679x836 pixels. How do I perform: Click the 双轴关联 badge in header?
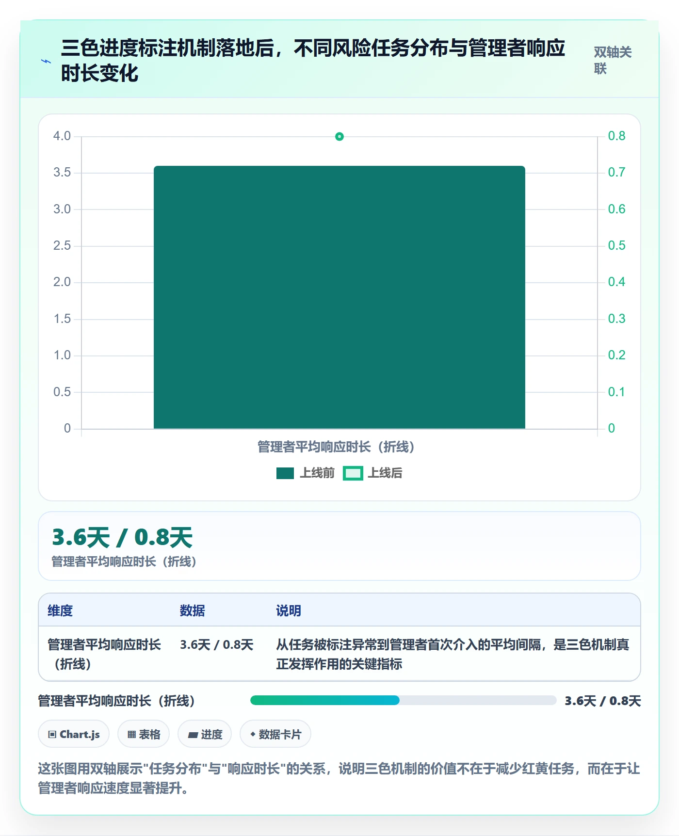613,61
